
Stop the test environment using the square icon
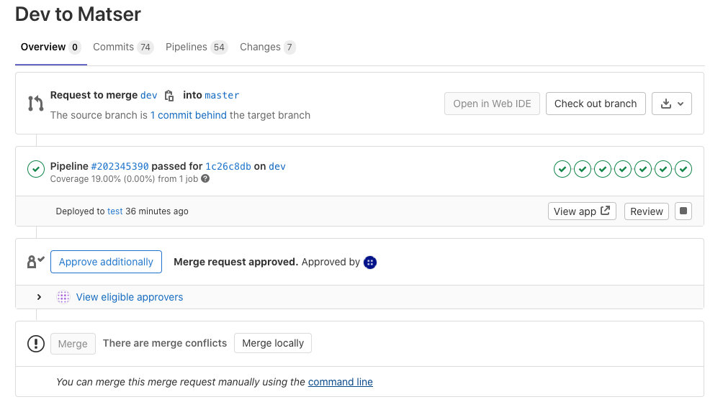pyautogui.click(x=683, y=211)
